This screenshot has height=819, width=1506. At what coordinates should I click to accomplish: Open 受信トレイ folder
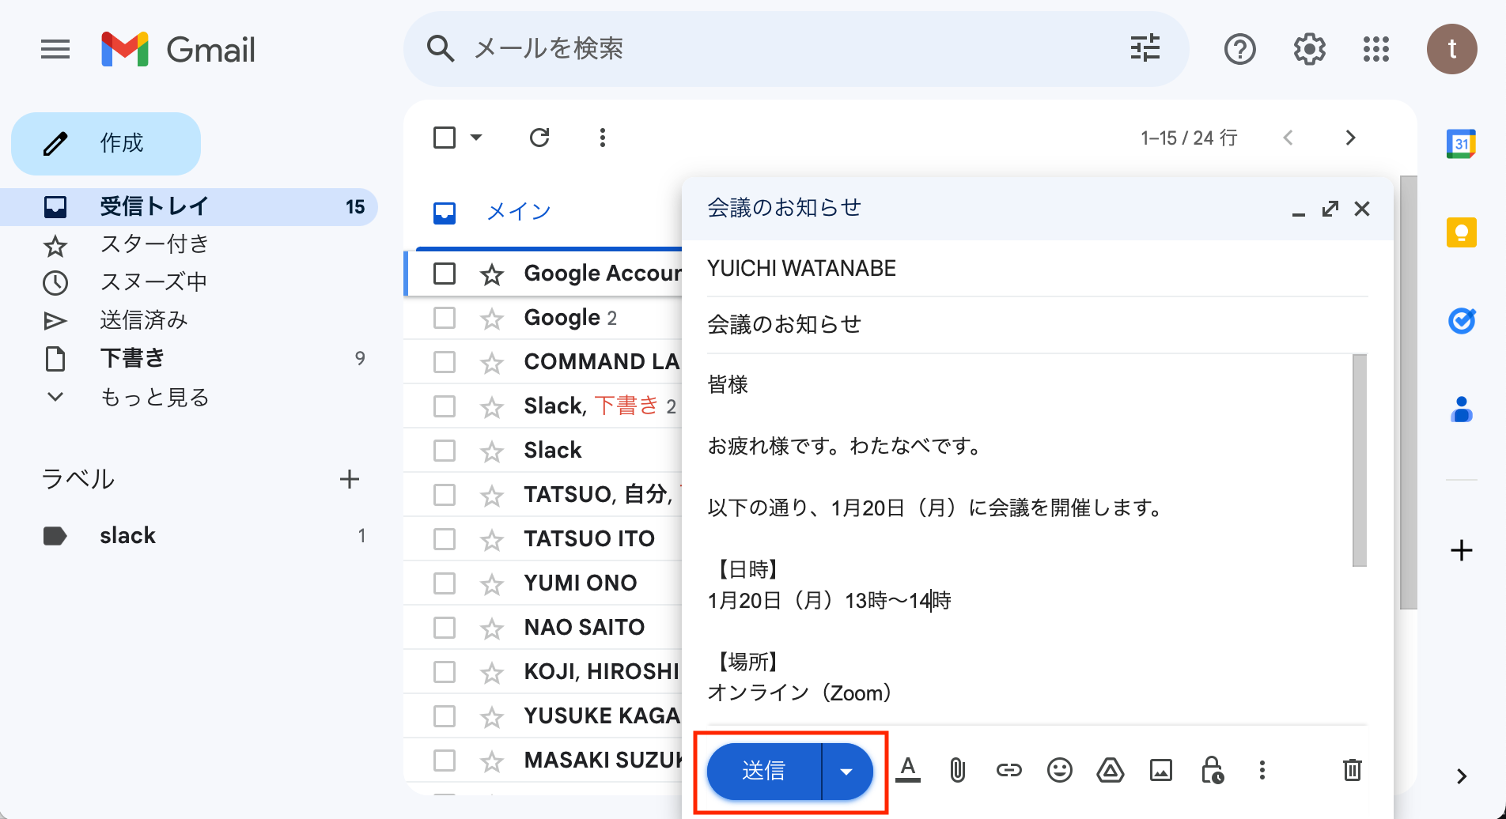tap(188, 207)
